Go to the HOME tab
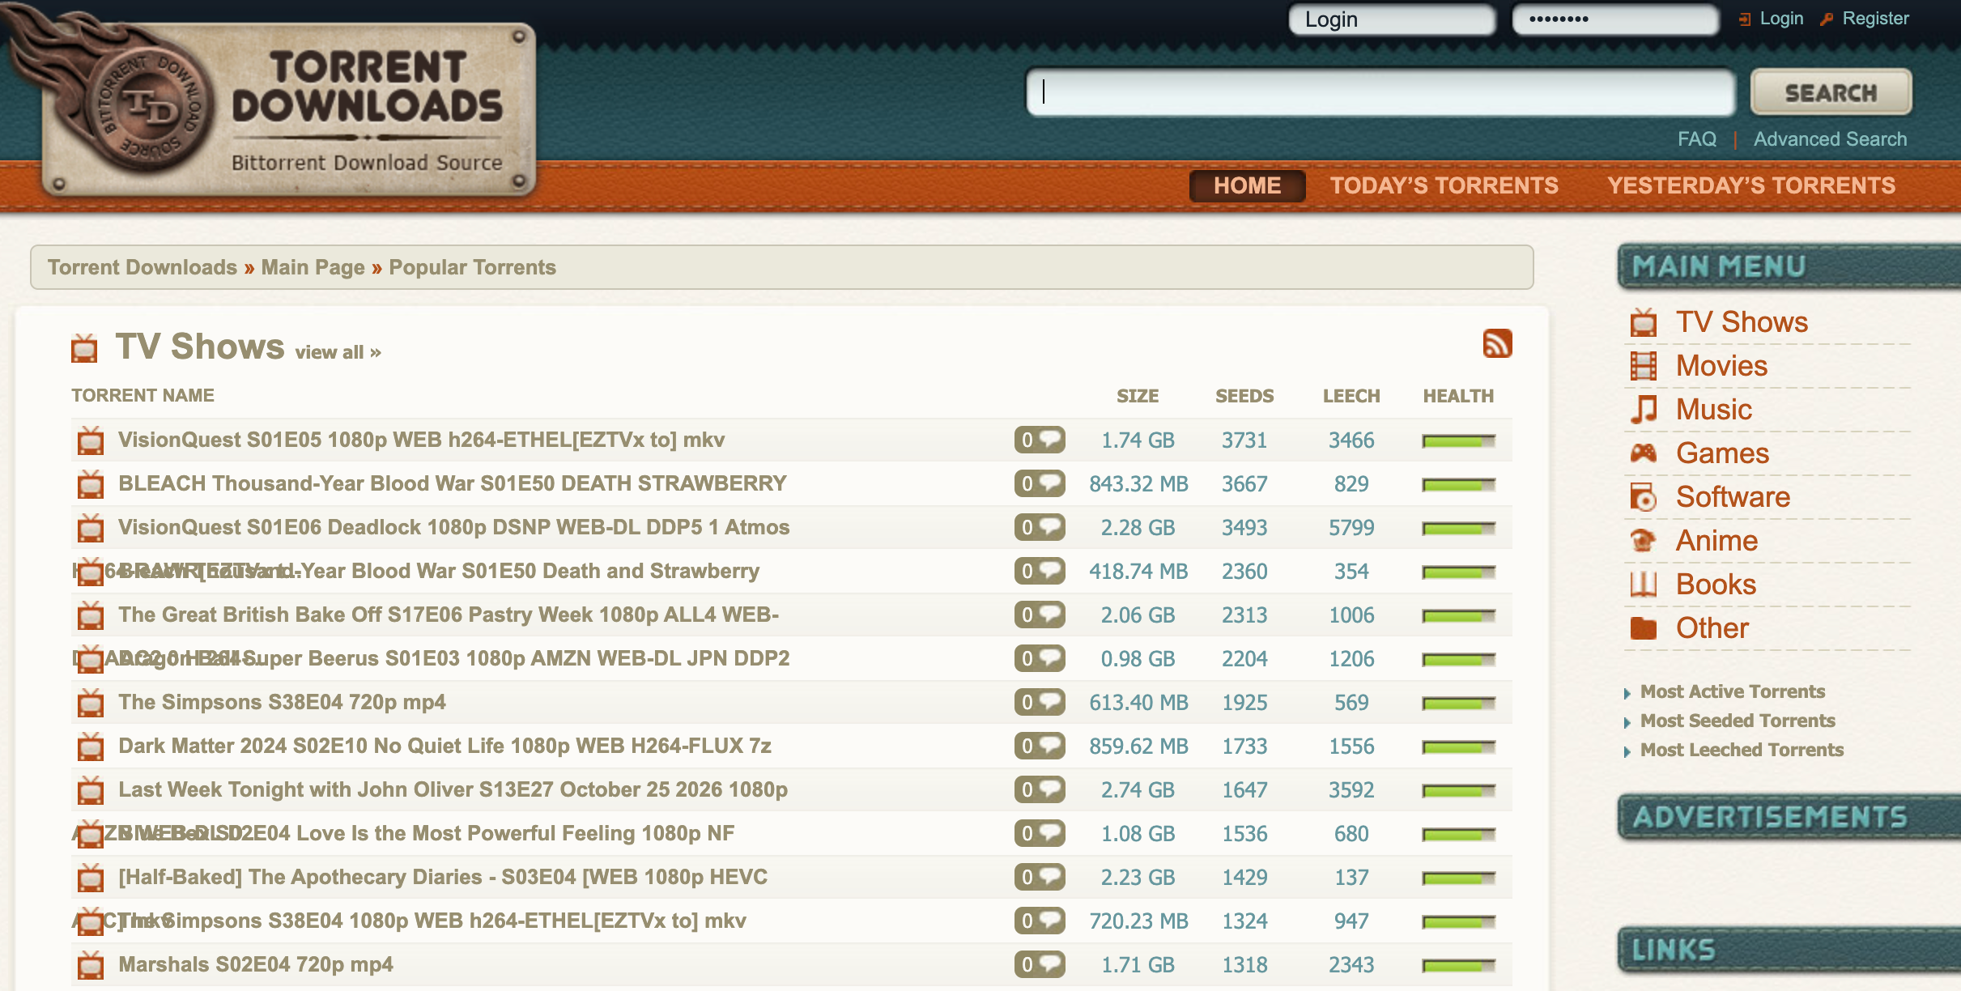This screenshot has height=991, width=1961. click(x=1247, y=185)
